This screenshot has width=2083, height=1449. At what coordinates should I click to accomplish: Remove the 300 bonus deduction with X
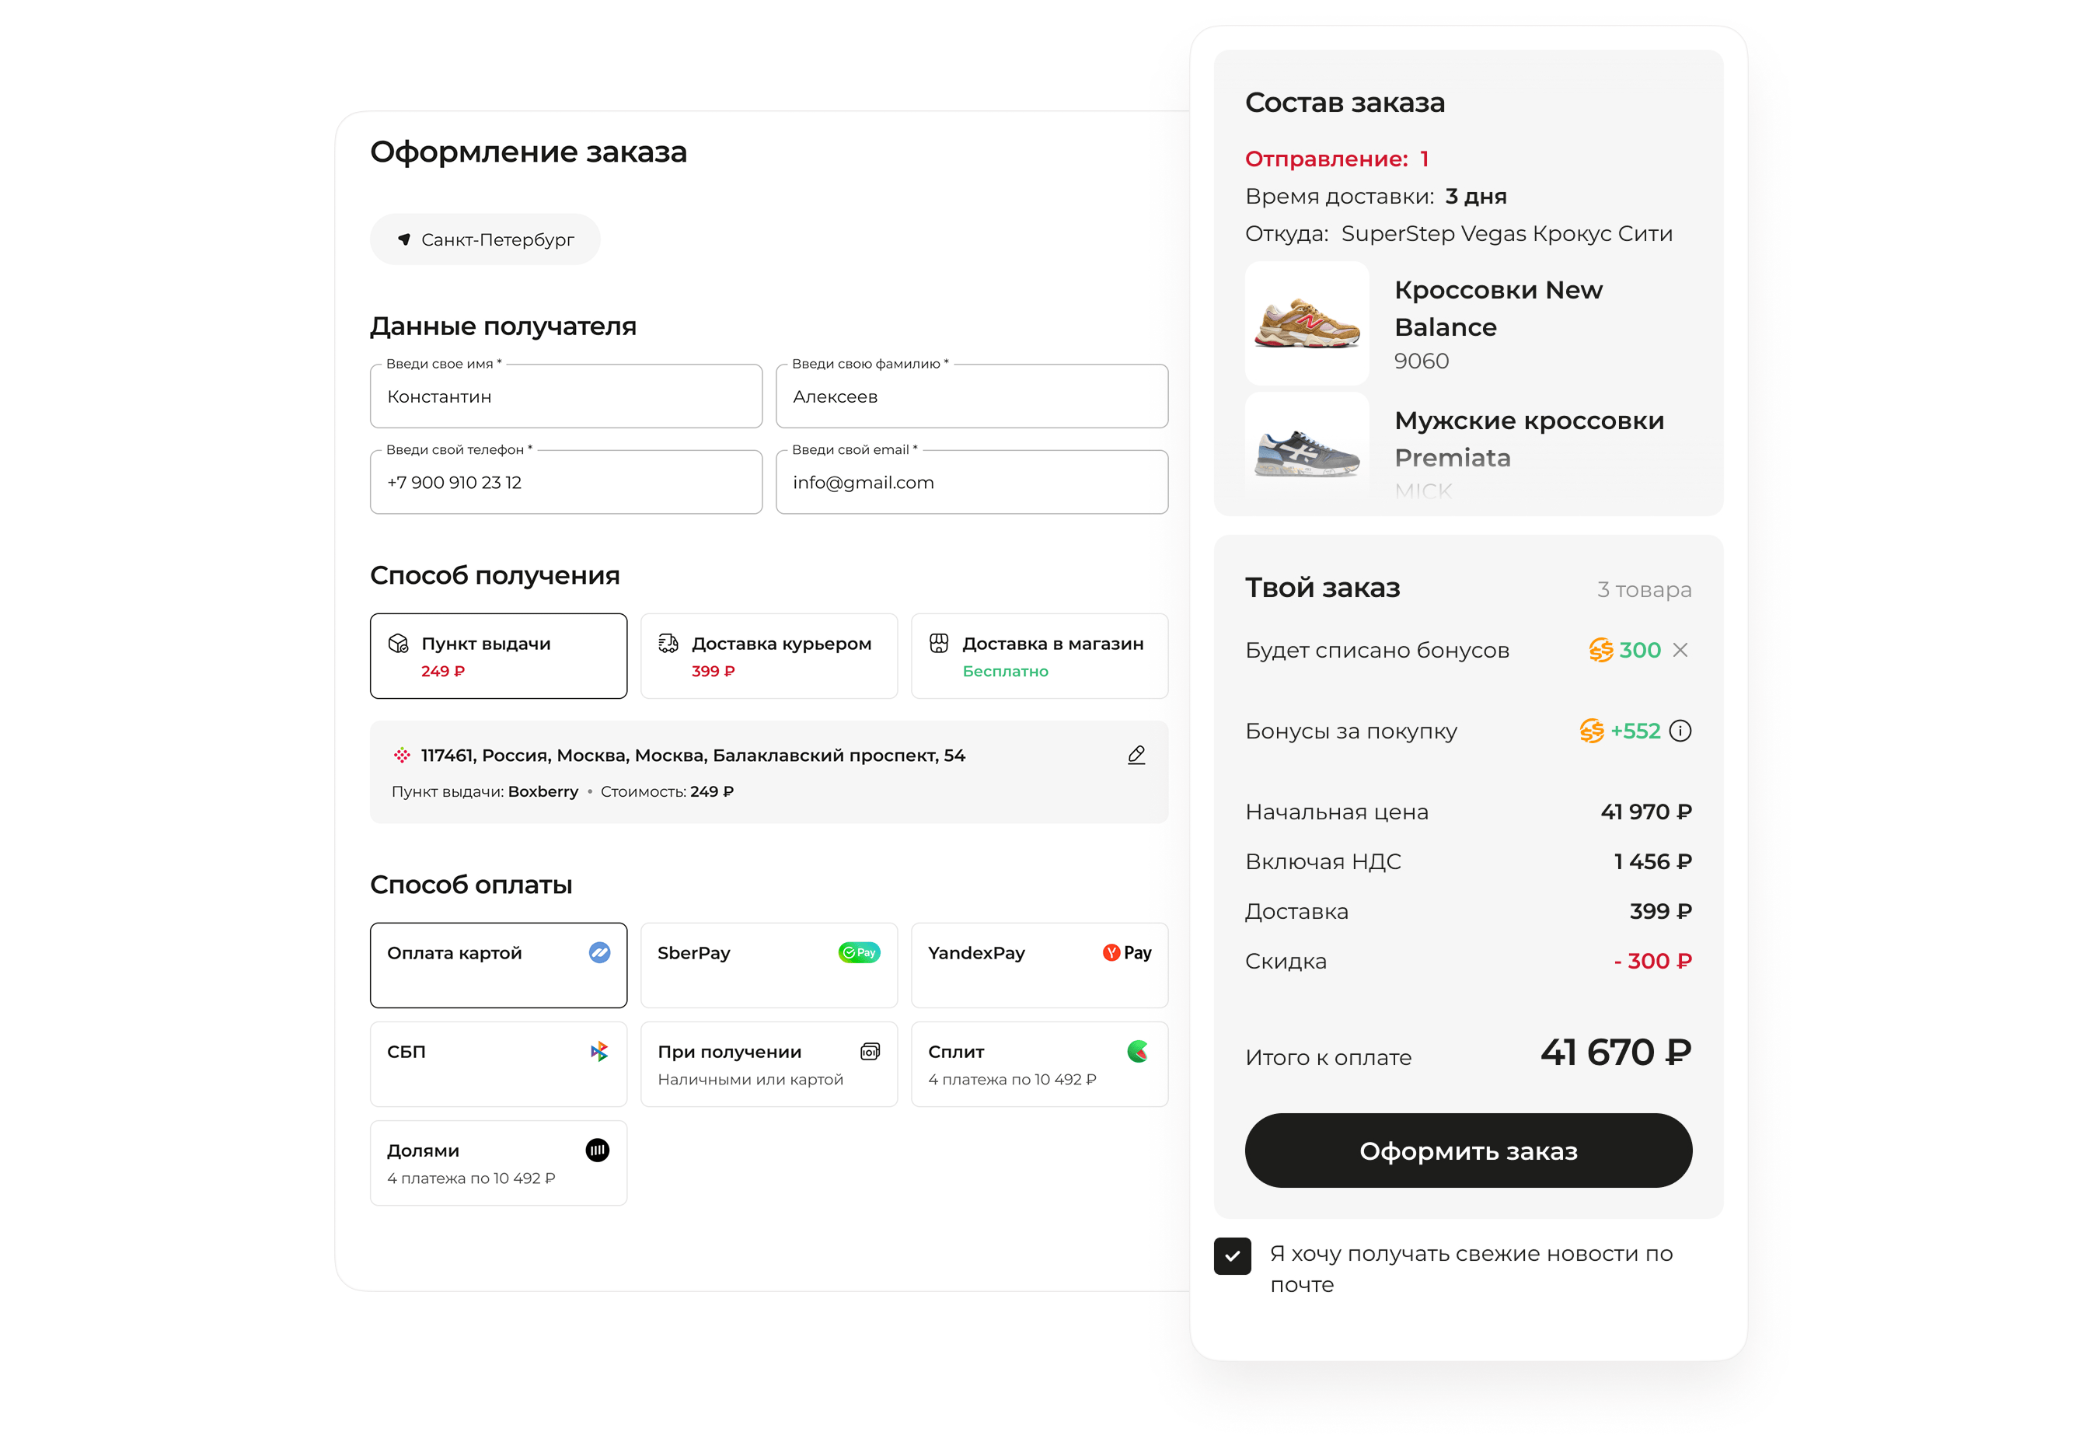click(1680, 650)
